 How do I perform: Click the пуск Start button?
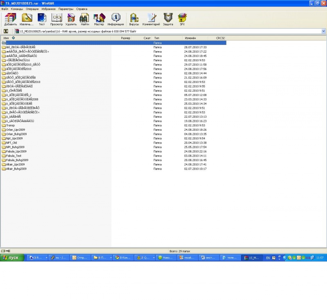(11, 258)
